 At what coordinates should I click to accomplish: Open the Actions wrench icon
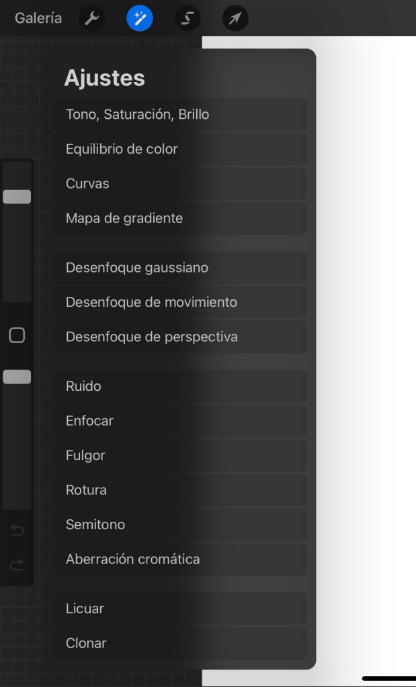point(91,19)
